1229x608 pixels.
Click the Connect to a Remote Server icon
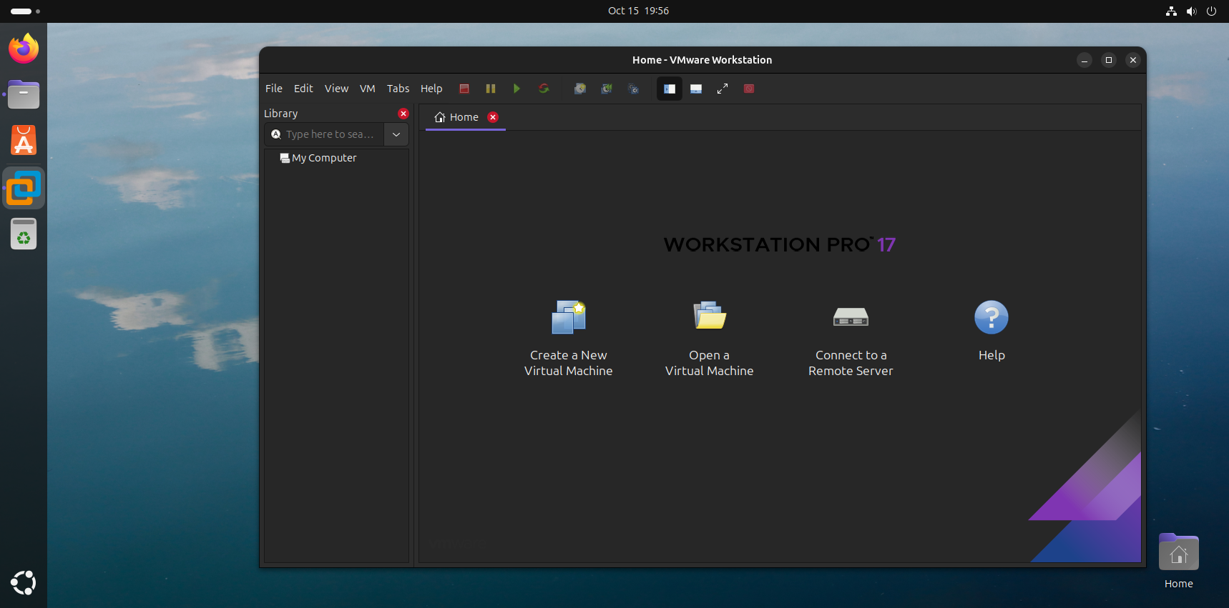851,317
